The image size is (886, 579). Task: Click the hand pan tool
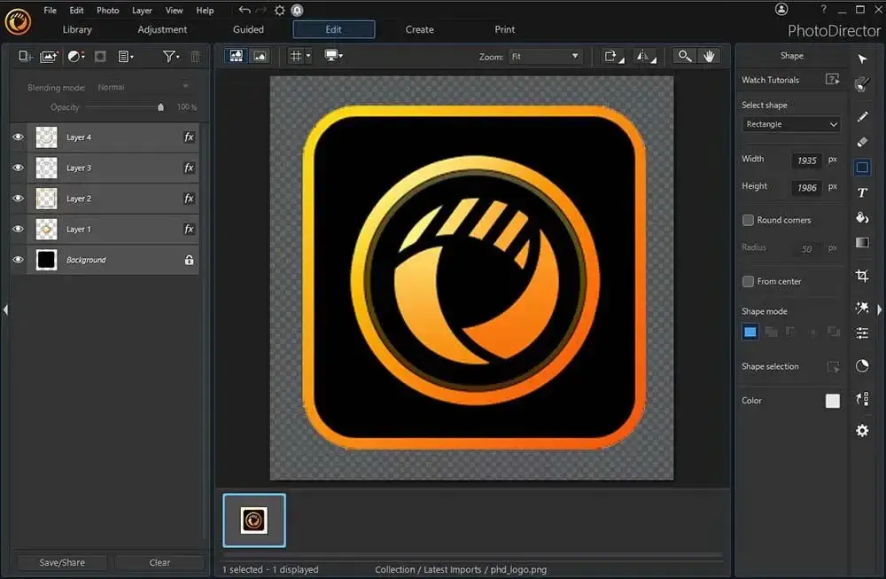tap(709, 56)
